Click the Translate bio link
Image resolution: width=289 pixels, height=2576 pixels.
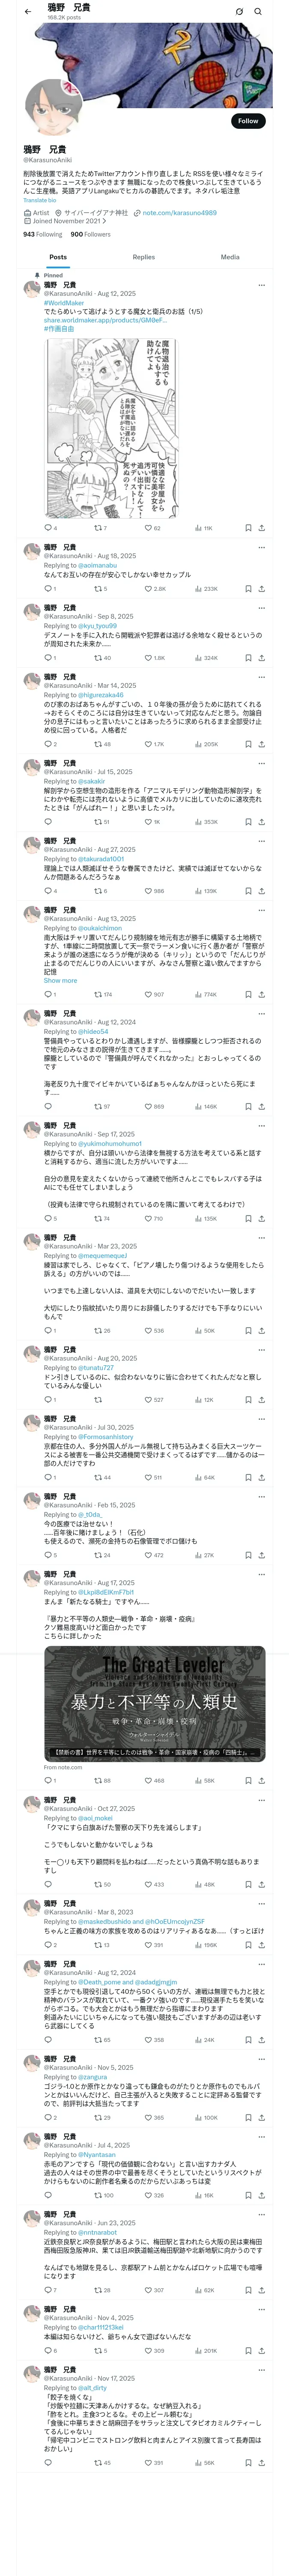click(40, 200)
